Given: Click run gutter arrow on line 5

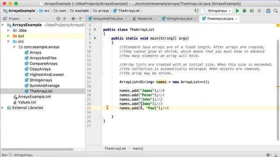Looking at the screenshot, I should point(95,29).
